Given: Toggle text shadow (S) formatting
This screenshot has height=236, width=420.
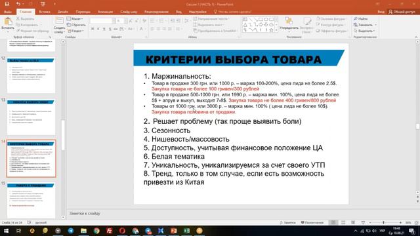Looking at the screenshot, I should pos(110,29).
